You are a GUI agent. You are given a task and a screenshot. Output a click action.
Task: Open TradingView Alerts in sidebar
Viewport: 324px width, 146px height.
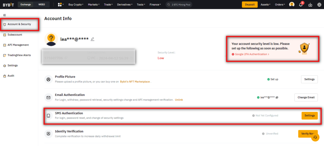(x=19, y=55)
